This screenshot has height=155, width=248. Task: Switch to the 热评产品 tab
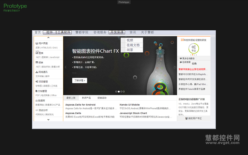click(86, 98)
